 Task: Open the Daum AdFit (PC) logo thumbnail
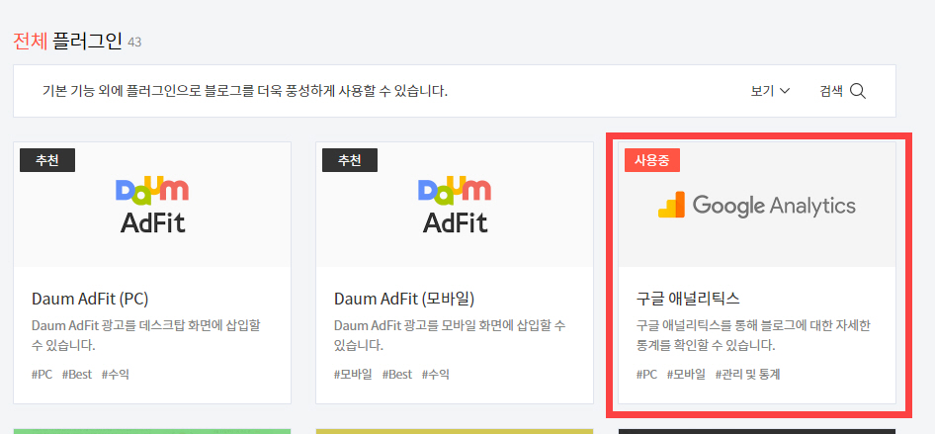(152, 205)
